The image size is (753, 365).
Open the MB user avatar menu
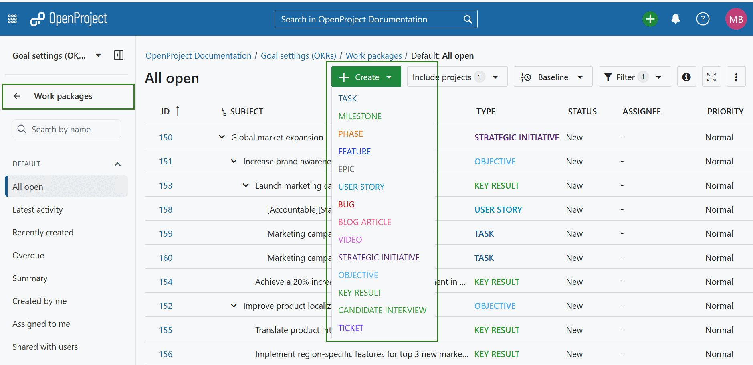736,18
